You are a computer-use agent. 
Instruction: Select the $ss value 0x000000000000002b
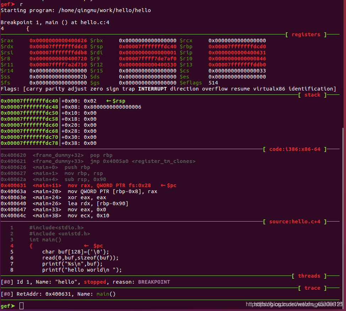click(x=58, y=77)
